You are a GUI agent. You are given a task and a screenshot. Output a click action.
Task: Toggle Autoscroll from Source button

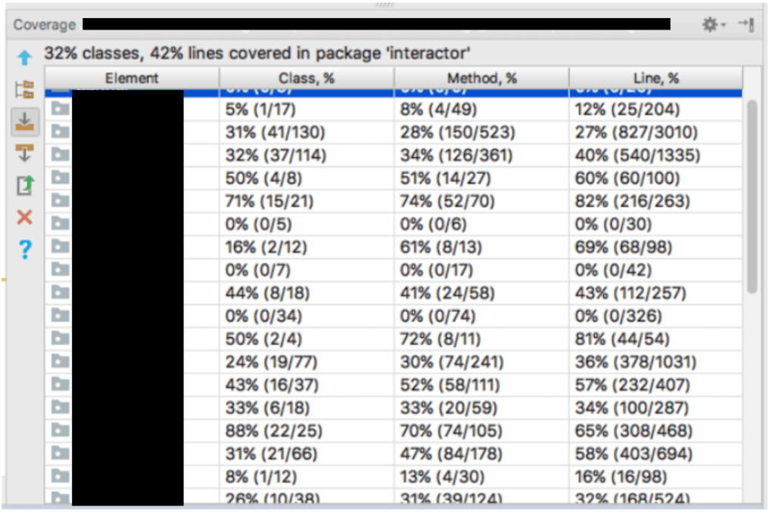tap(25, 153)
